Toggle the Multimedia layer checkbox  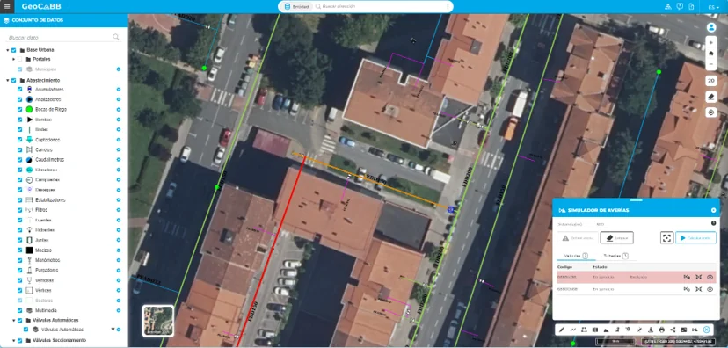(x=19, y=310)
